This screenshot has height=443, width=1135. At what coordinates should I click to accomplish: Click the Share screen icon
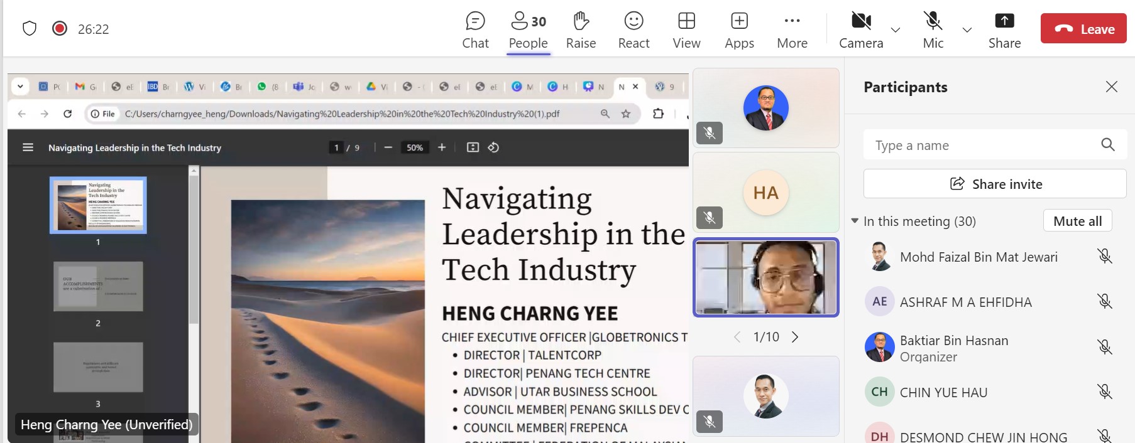1004,29
